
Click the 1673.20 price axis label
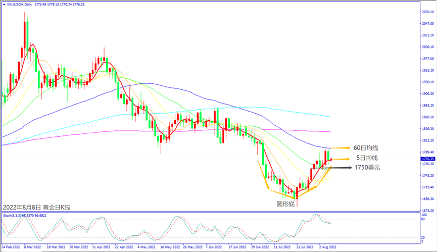(427, 210)
